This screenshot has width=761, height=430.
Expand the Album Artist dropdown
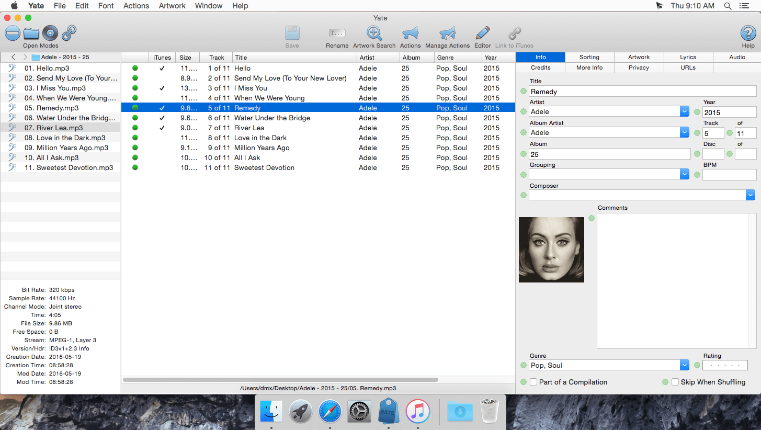pos(685,132)
